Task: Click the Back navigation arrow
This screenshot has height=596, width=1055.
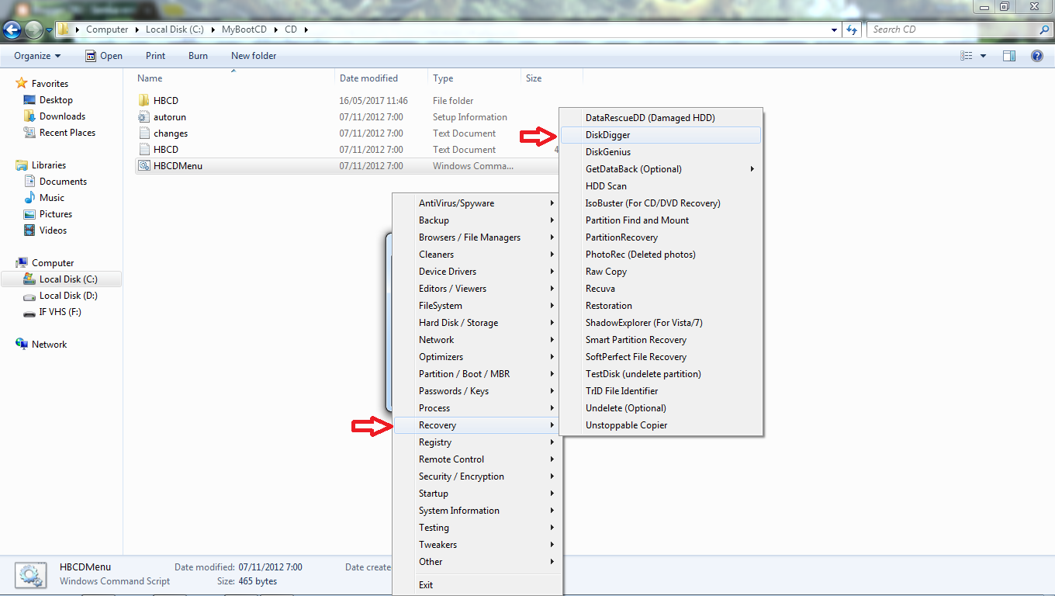Action: [12, 30]
